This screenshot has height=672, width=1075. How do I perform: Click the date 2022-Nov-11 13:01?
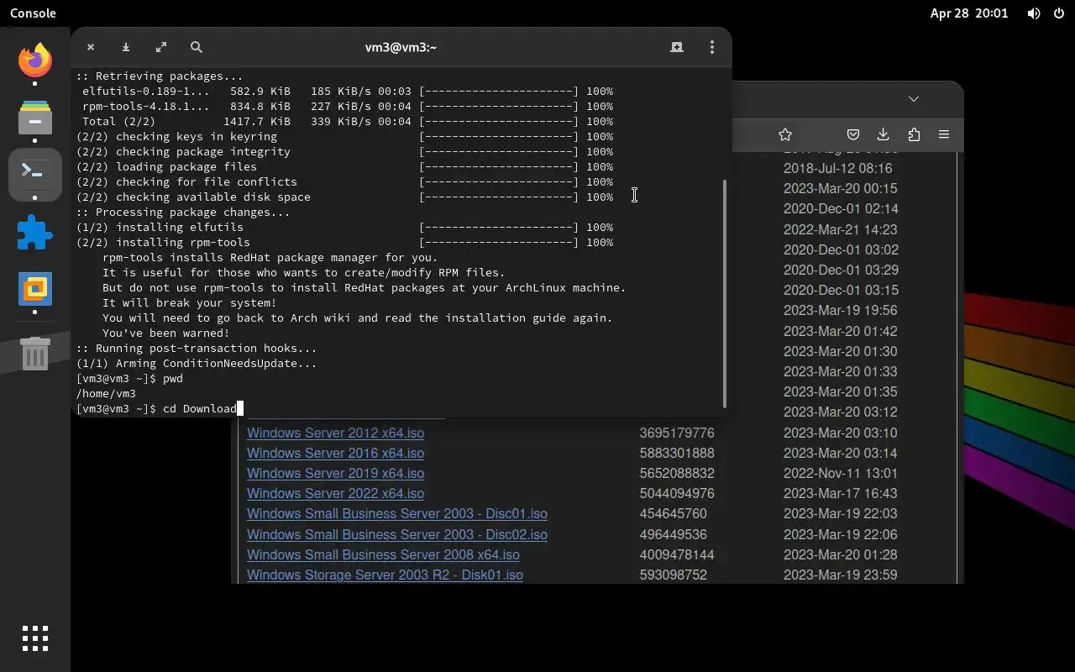pos(840,473)
